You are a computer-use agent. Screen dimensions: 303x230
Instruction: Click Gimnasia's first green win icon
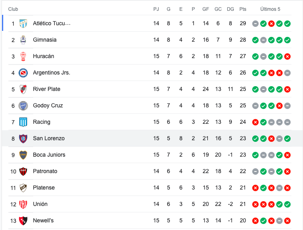[x=255, y=40]
